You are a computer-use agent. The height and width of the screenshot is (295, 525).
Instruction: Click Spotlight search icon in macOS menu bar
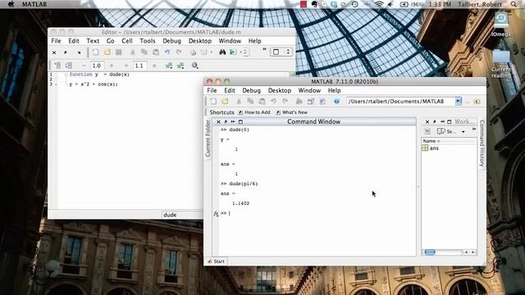click(514, 4)
